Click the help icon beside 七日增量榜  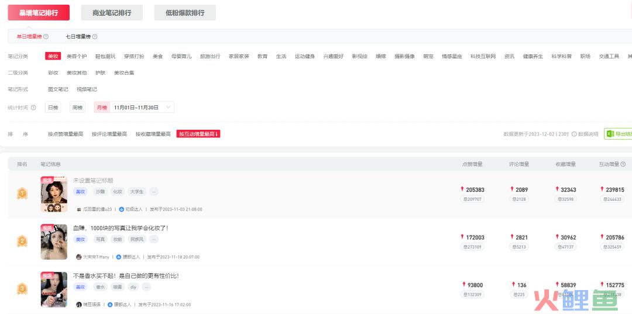(x=95, y=37)
